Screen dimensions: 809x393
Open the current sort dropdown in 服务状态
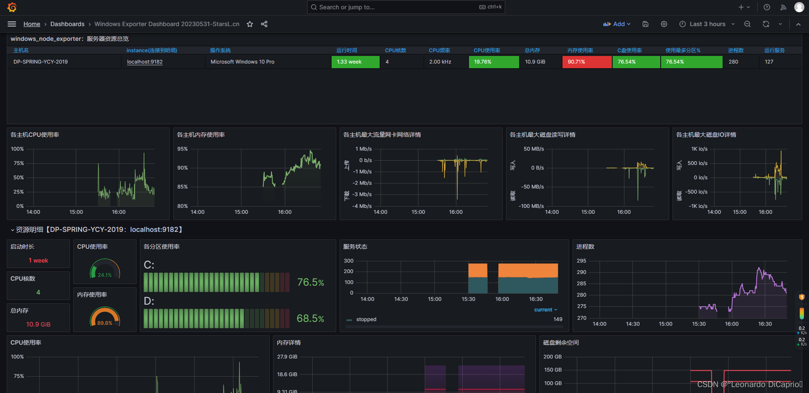(545, 309)
